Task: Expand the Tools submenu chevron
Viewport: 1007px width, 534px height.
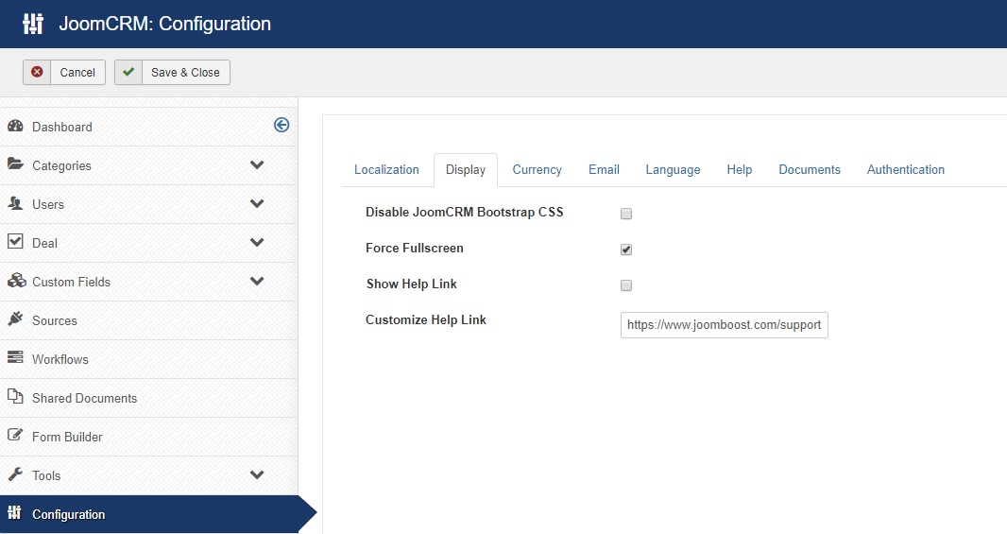Action: point(257,474)
